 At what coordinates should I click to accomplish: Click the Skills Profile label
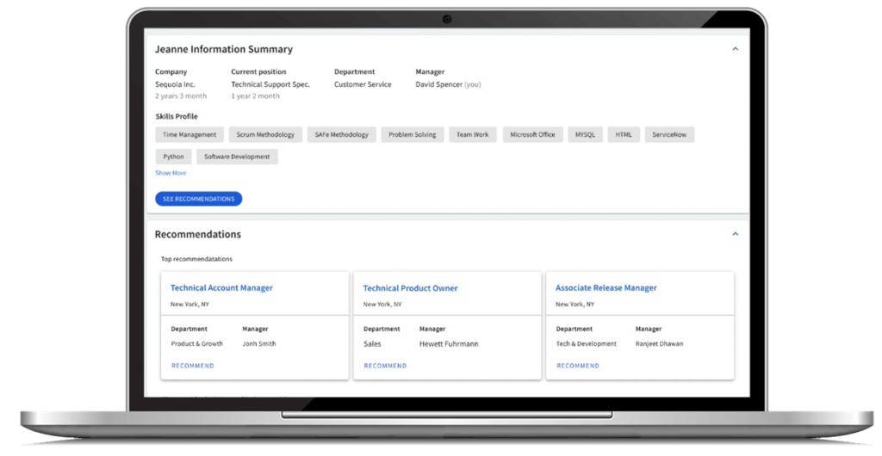177,116
